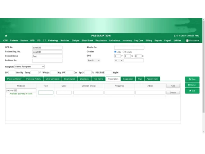Select the Female gender radio button

click(124, 52)
